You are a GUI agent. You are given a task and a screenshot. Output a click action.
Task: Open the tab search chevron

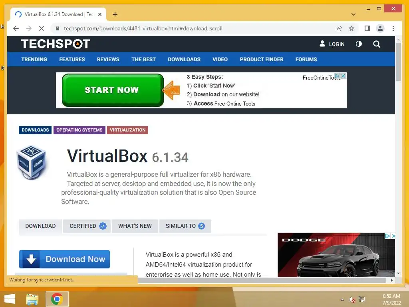point(353,14)
